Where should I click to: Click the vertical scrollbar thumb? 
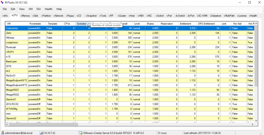coord(256,55)
